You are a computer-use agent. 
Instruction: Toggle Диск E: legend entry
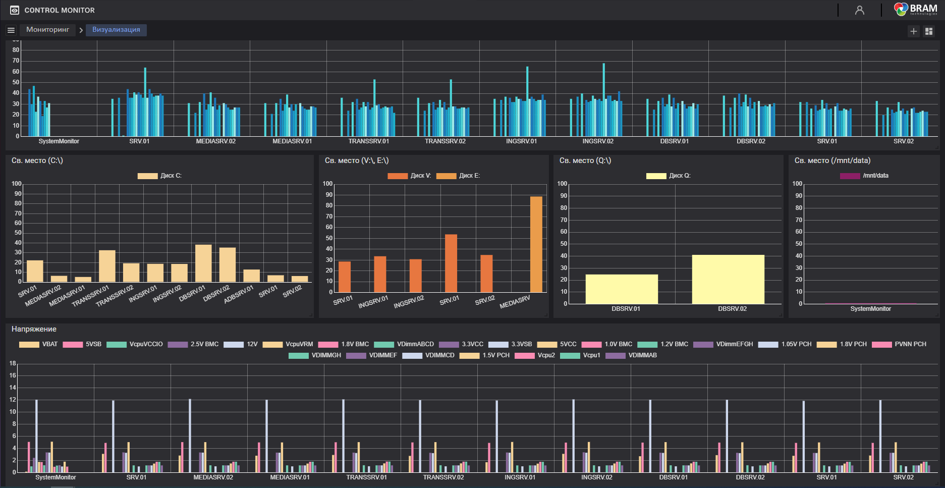click(458, 176)
